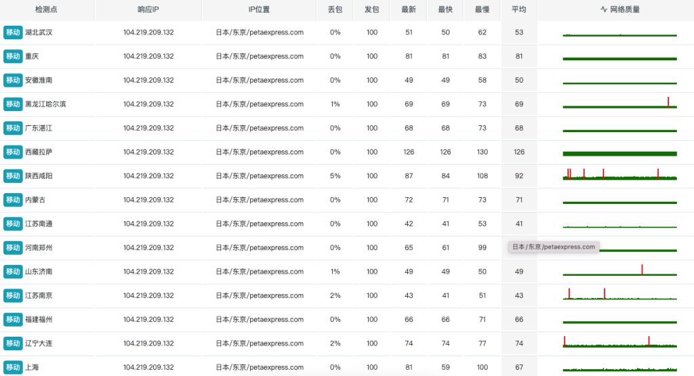Click IP location text in 福建福州 row
The height and width of the screenshot is (376, 694).
click(x=260, y=319)
